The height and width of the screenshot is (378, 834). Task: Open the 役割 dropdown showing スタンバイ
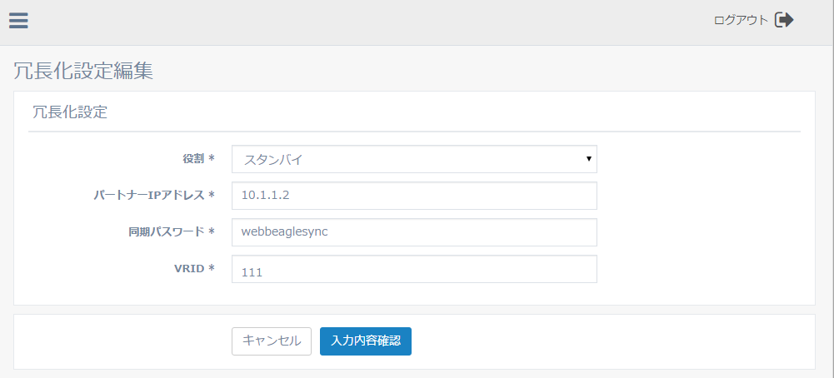(413, 159)
